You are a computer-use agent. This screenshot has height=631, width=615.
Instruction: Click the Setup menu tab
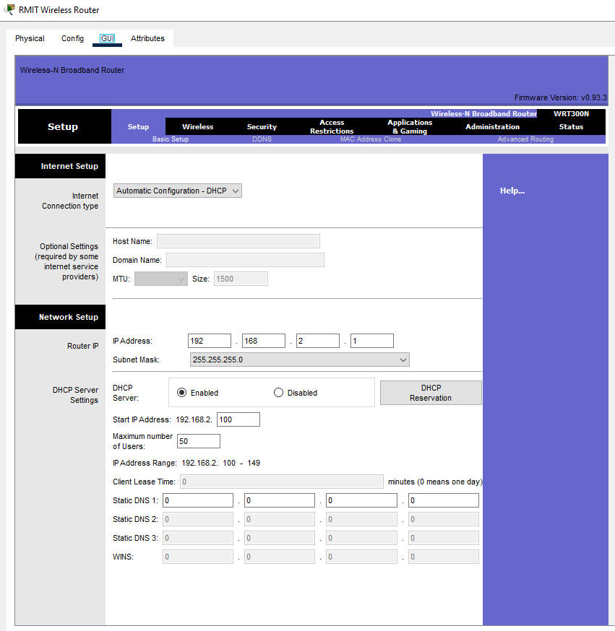[x=138, y=127]
